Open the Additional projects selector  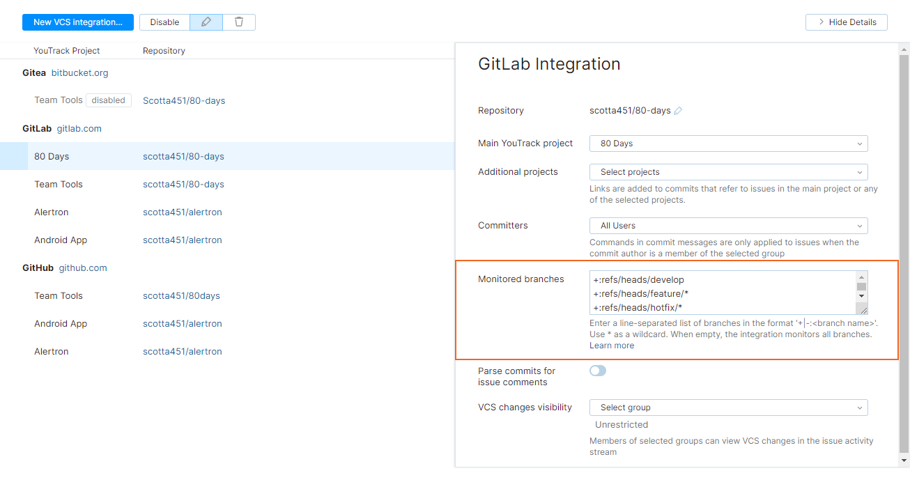pos(728,171)
